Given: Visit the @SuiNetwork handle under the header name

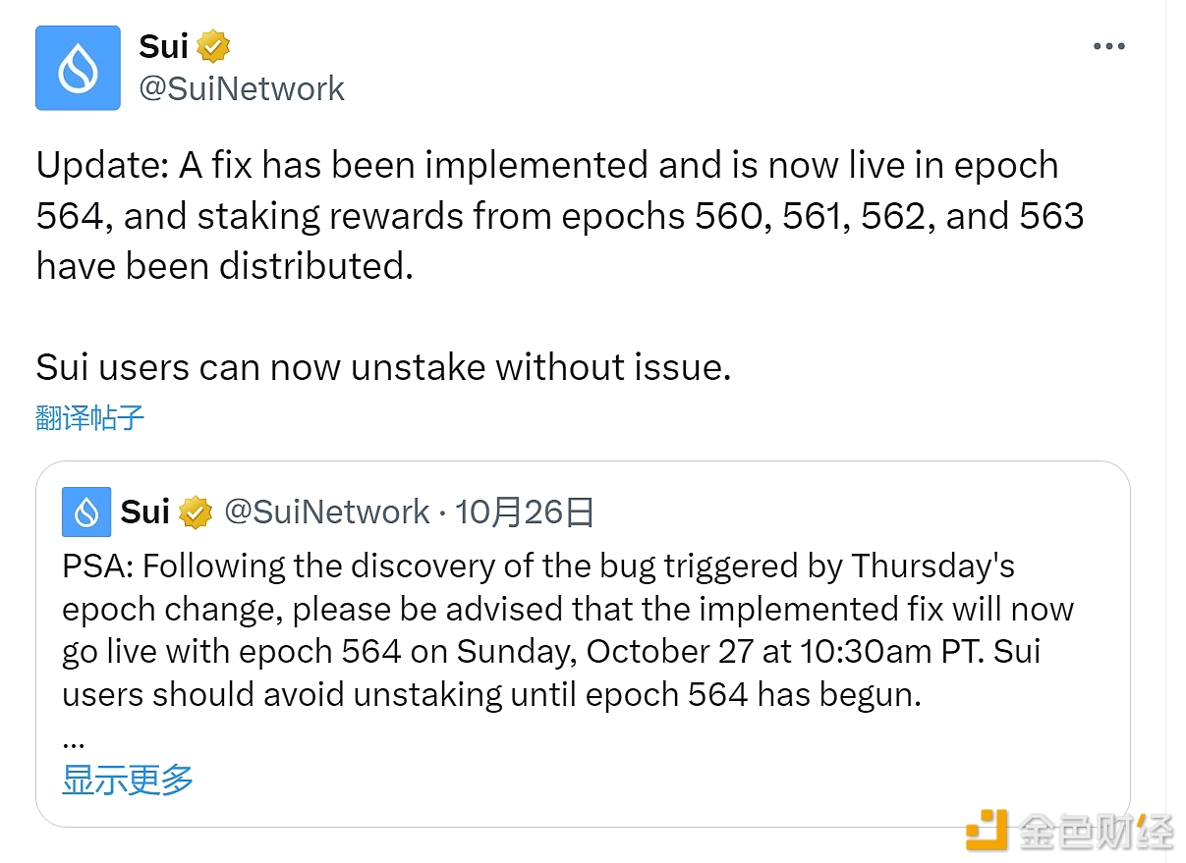Looking at the screenshot, I should (x=242, y=88).
